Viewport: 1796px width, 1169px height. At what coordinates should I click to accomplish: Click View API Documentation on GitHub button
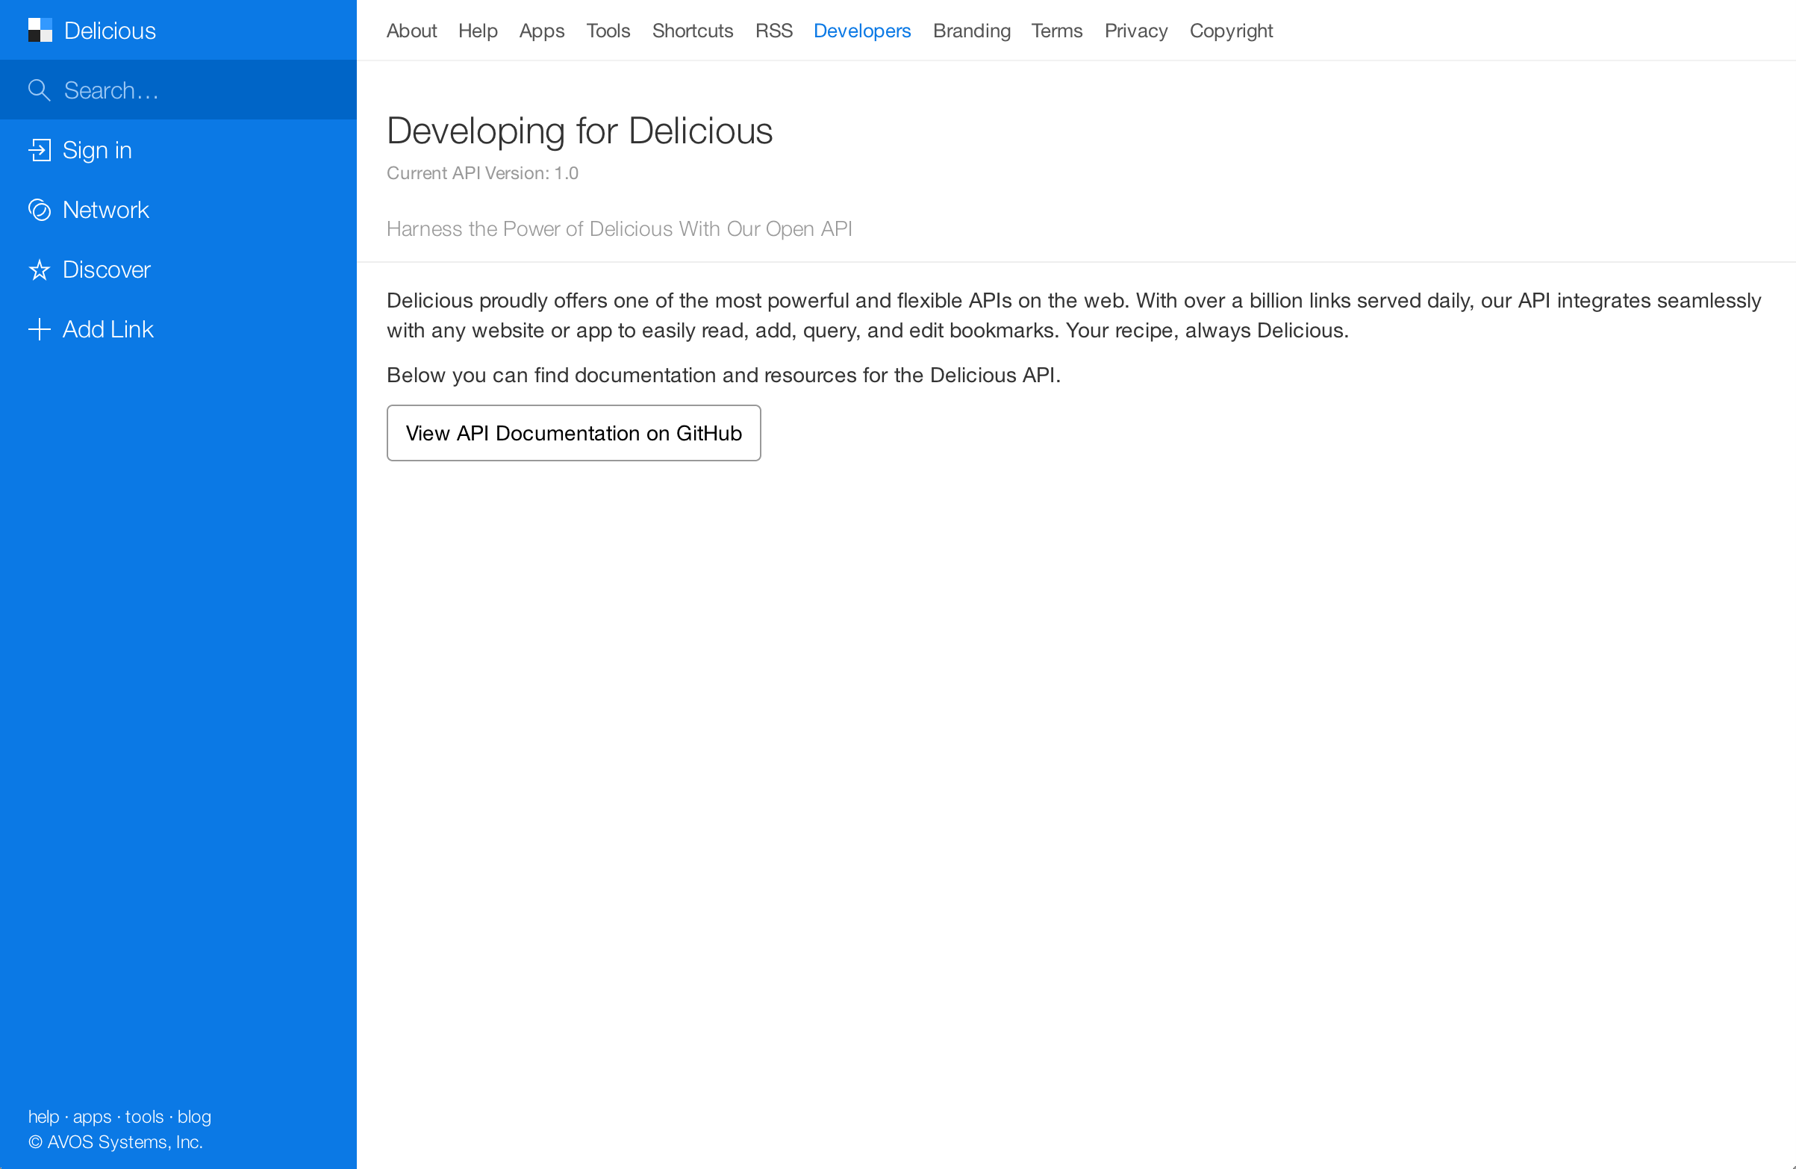573,433
